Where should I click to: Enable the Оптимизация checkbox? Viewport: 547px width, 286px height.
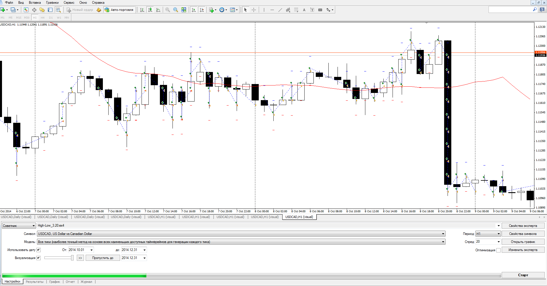(x=498, y=250)
